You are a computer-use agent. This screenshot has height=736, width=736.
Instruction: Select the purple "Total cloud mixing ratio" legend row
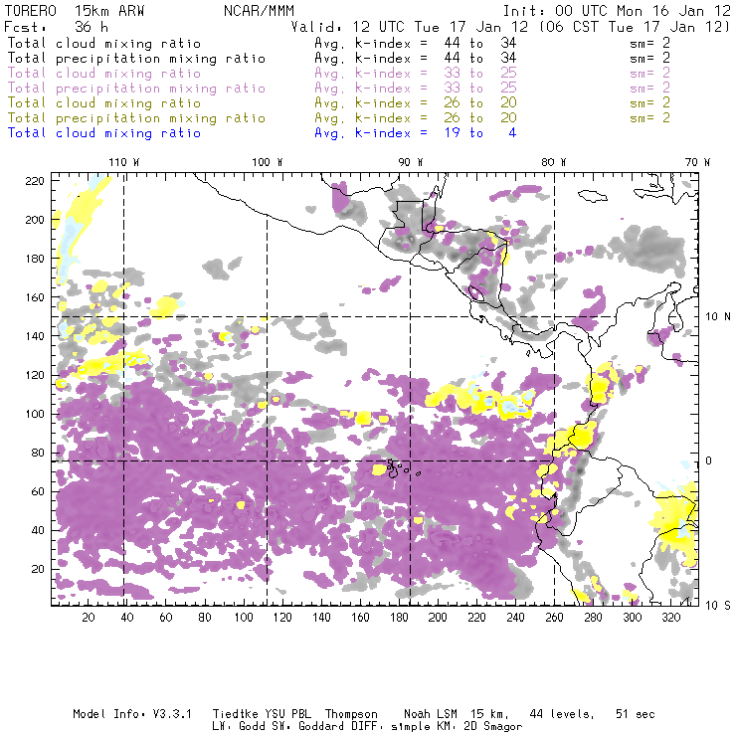(104, 74)
